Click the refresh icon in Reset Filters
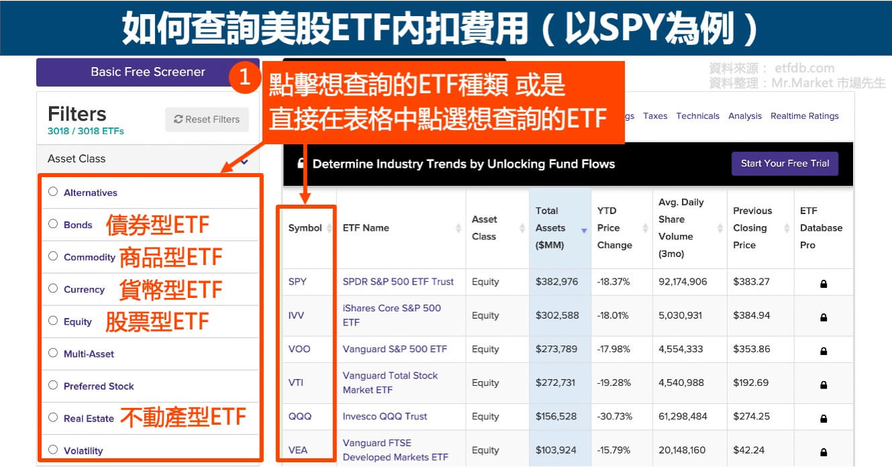Viewport: 892px width, 467px height. [x=178, y=119]
